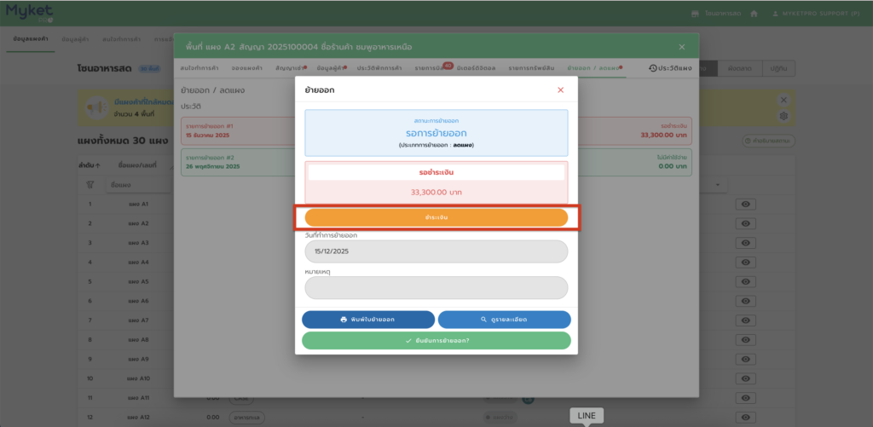The height and width of the screenshot is (427, 873).
Task: Click the printer icon on พิมพ์ใบย้ายออก
Action: (344, 320)
